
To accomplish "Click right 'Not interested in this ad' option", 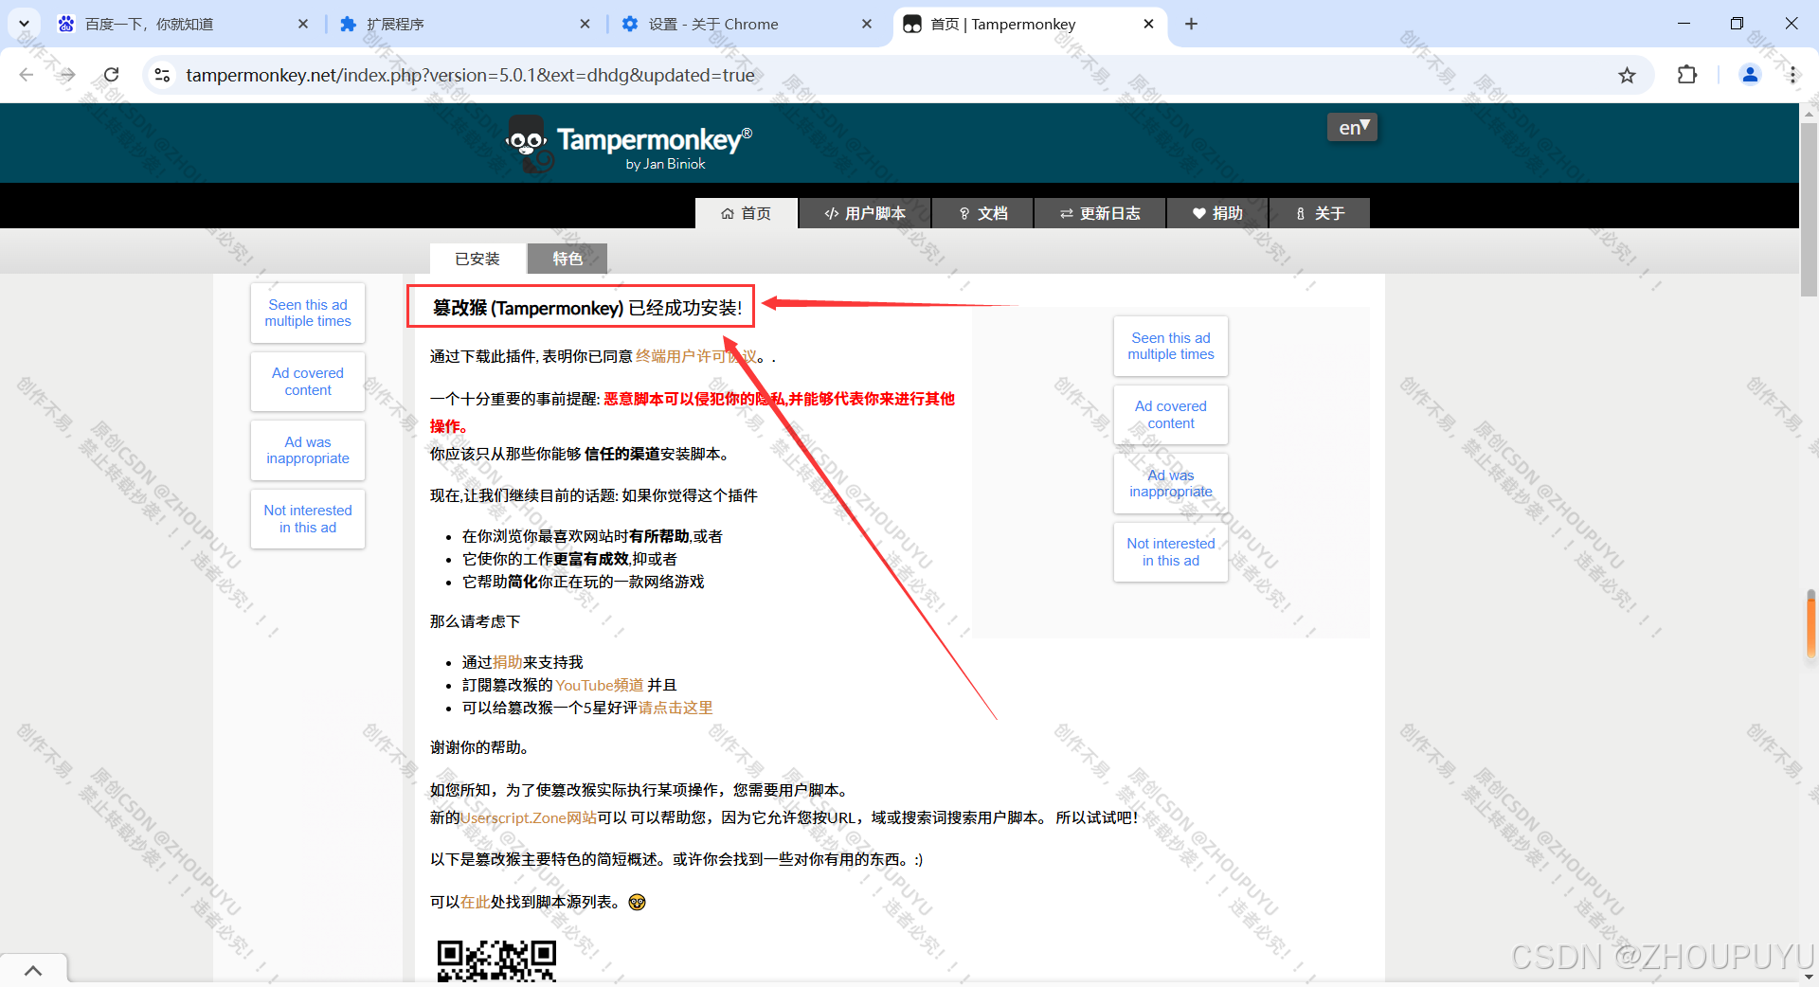I will 1171,552.
